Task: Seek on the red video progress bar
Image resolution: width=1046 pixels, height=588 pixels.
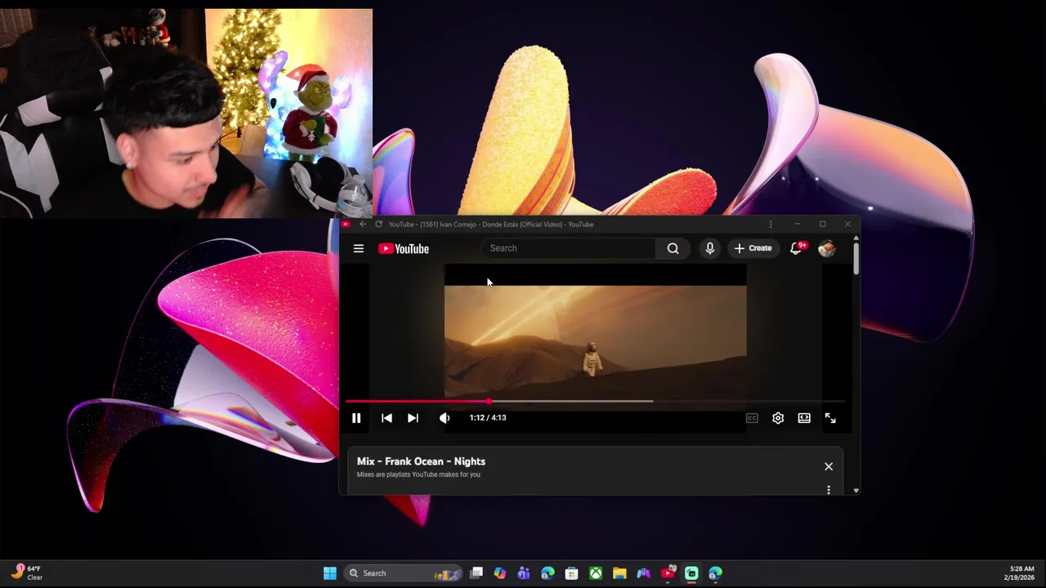Action: [x=417, y=401]
